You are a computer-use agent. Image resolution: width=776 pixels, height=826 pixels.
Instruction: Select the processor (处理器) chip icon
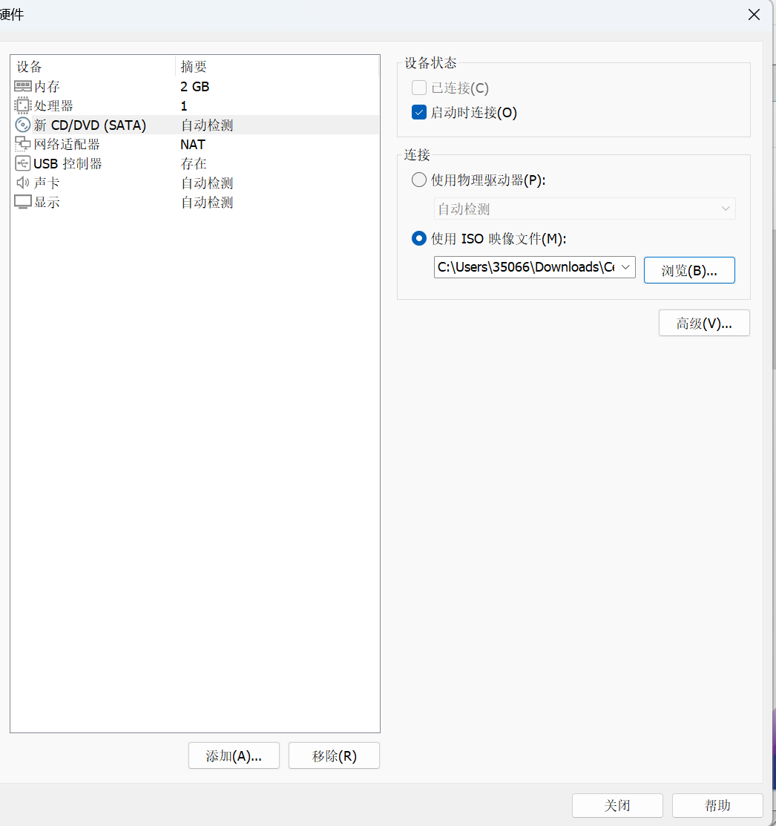[x=23, y=106]
